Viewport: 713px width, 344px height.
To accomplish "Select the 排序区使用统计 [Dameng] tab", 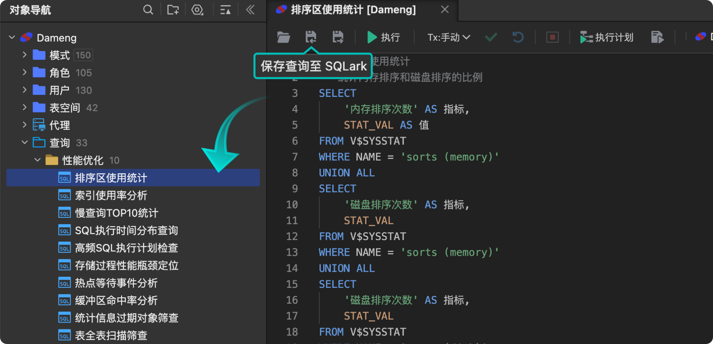I will 353,10.
